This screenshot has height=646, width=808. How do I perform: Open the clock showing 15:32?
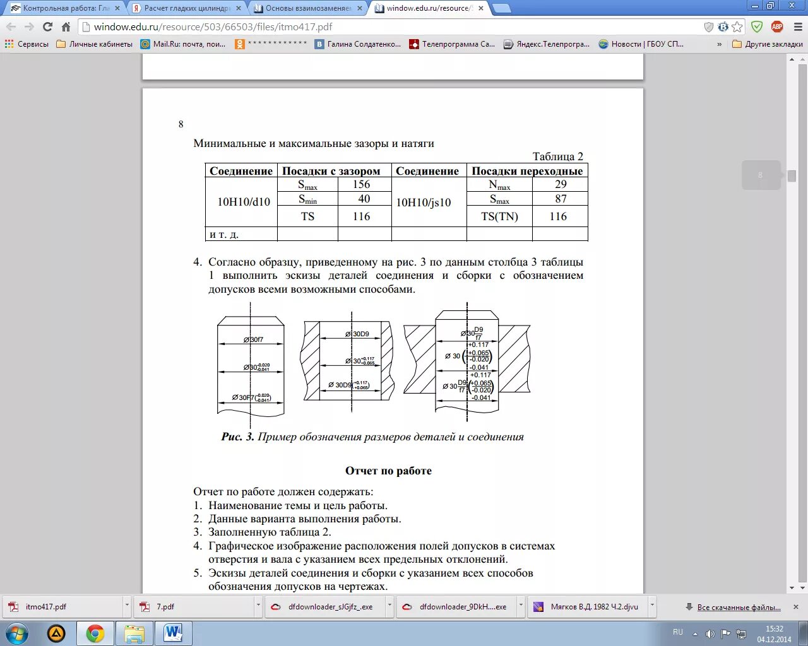[x=775, y=634]
